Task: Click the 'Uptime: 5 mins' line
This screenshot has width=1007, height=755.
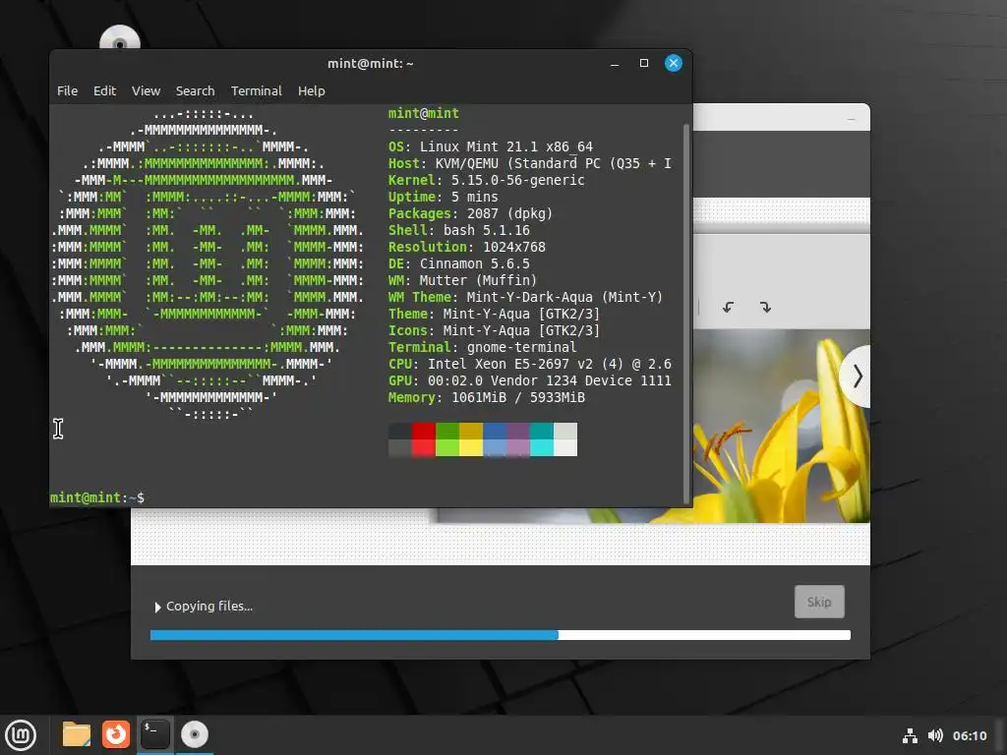Action: [443, 197]
